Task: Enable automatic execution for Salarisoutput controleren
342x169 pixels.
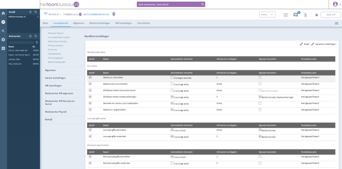Action: (172, 84)
